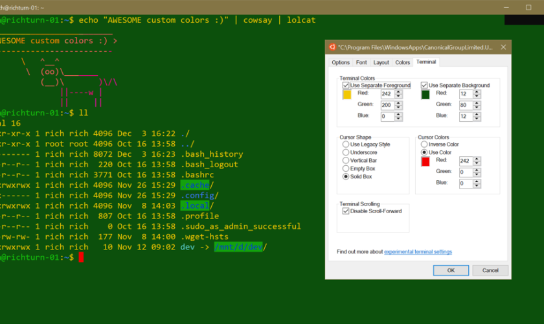
Task: Click the red cursor color swatch
Action: pos(425,161)
